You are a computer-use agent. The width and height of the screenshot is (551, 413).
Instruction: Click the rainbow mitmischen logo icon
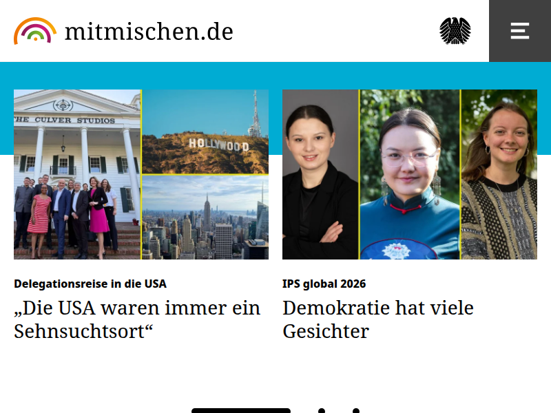35,31
